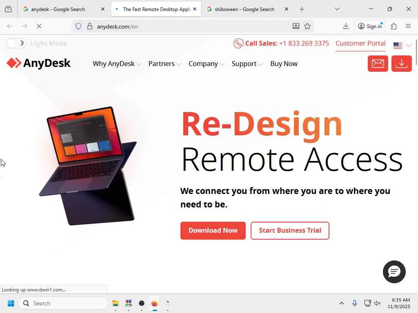
Task: Stop page loading with X button
Action: 39,26
